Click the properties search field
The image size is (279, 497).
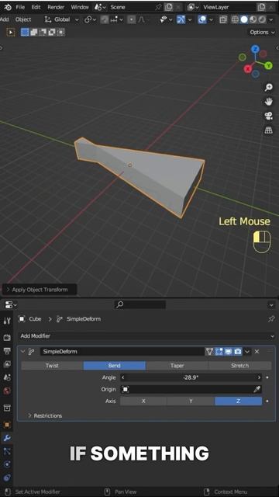click(140, 305)
